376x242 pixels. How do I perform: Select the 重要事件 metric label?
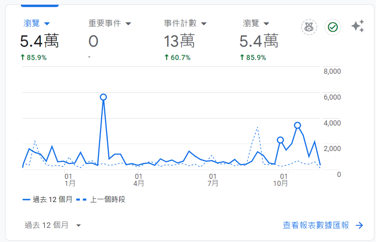click(105, 23)
